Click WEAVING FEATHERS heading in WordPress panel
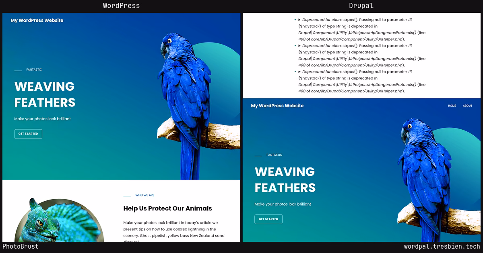The width and height of the screenshot is (483, 253). point(45,94)
